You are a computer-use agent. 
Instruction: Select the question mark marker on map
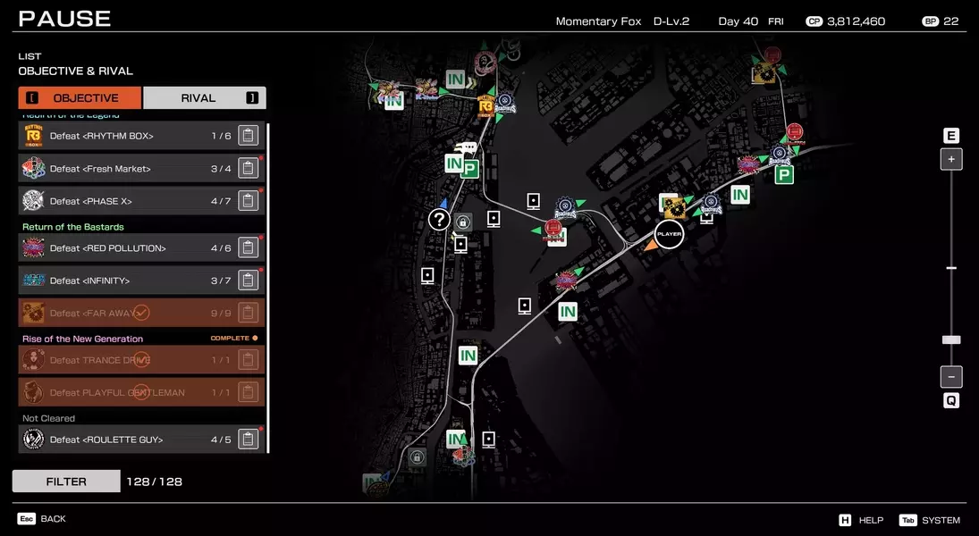point(438,219)
